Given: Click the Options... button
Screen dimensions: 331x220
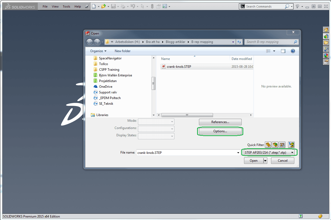Looking at the screenshot, I should tap(220, 131).
